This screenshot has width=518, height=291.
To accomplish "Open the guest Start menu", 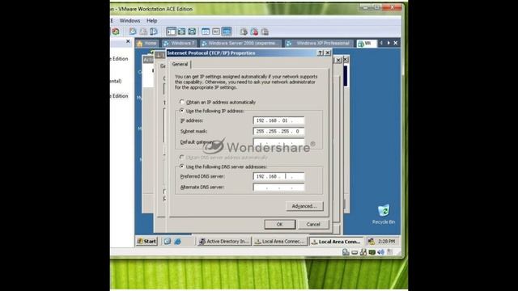I will tap(146, 242).
